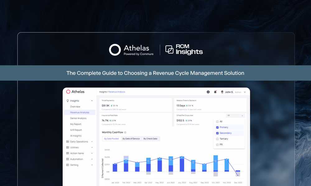Click the Feb 2022 dashed bar segment

(x=126, y=158)
